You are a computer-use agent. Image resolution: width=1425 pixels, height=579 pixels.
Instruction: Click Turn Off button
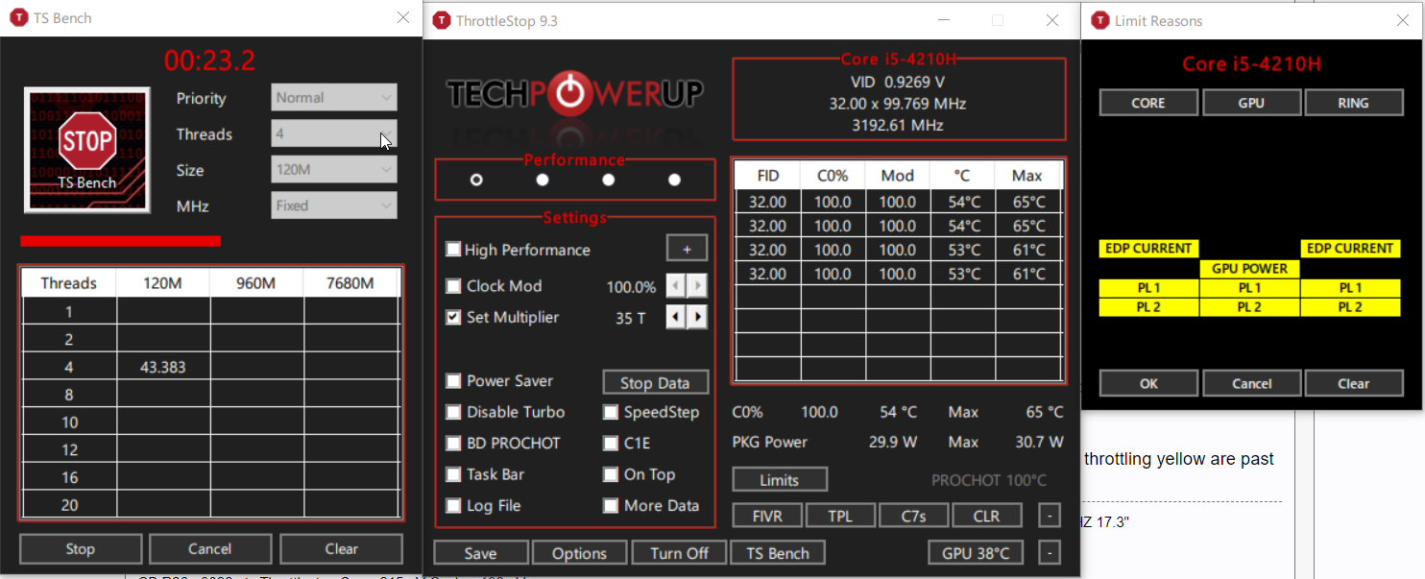[x=679, y=553]
